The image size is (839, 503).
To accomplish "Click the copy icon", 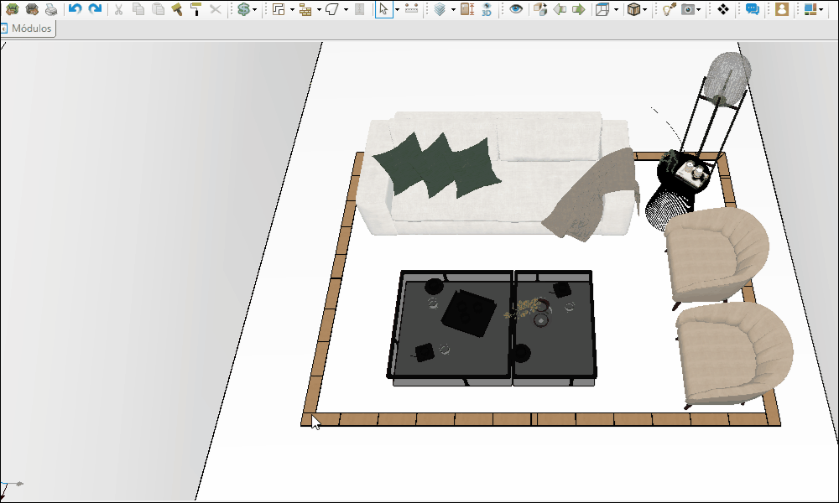I will (138, 9).
